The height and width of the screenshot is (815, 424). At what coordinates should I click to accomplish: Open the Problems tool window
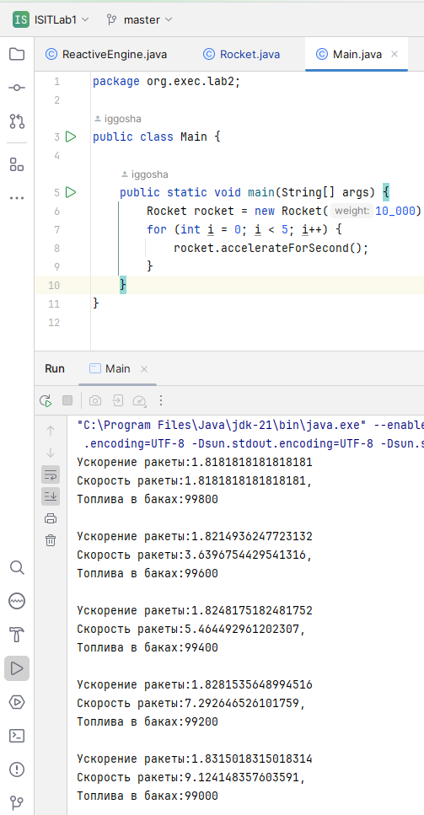coord(17,769)
